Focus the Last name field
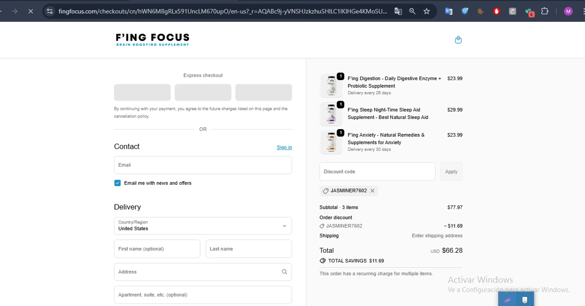585x306 pixels. coord(249,249)
